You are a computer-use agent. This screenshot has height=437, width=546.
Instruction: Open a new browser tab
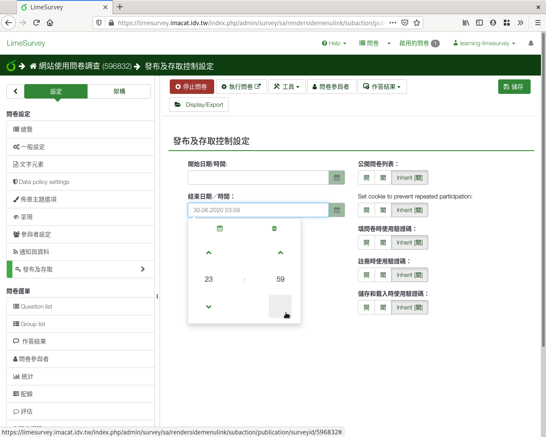tap(120, 7)
